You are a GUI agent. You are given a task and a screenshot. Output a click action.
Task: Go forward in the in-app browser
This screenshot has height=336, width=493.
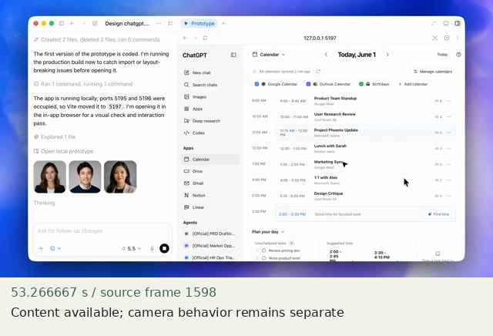[x=195, y=38]
